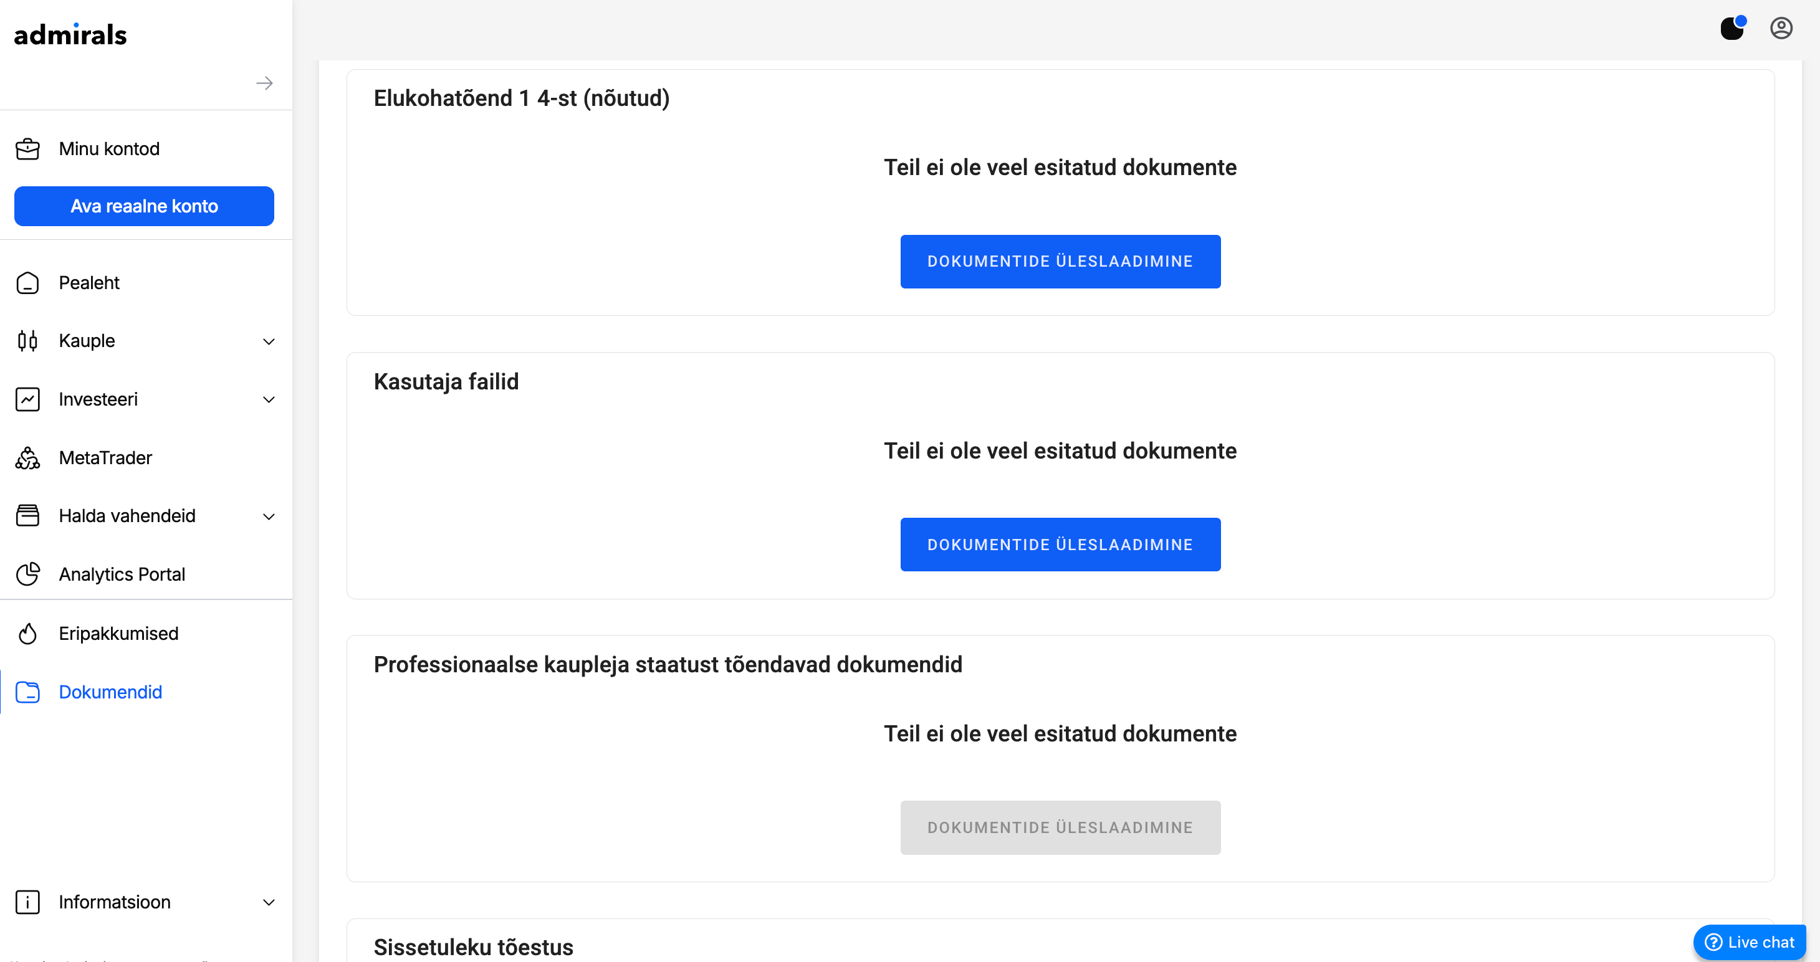Click the home icon beside Pealeht

27,283
